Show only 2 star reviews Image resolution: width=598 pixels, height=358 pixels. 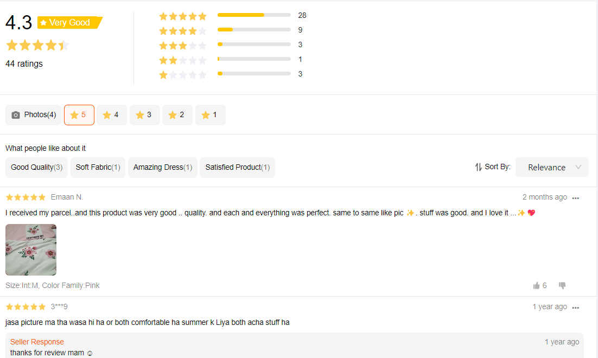click(x=177, y=115)
